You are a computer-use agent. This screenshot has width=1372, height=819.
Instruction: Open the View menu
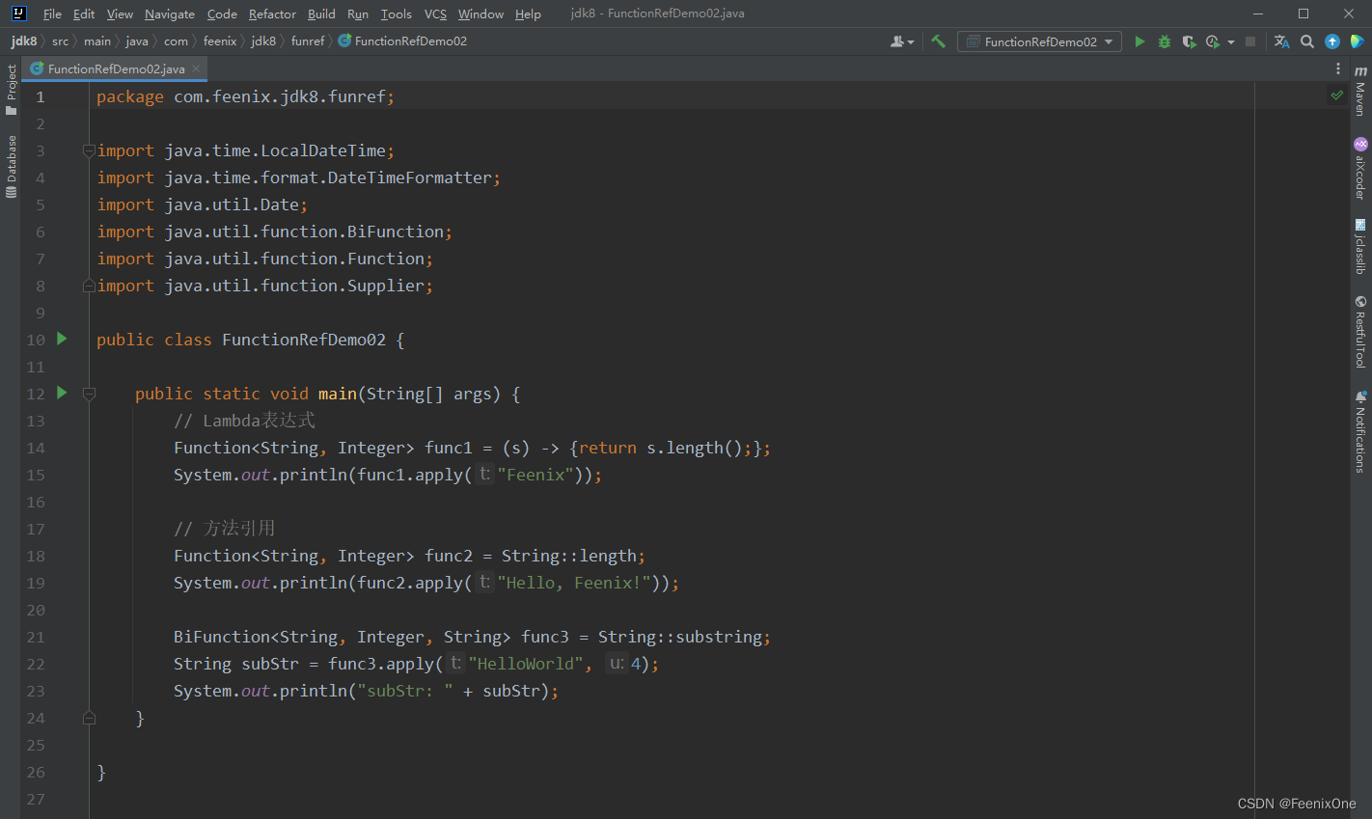pos(120,14)
